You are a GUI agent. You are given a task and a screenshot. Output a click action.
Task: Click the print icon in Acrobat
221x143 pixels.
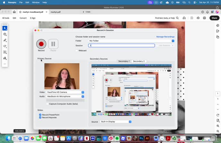coord(204,18)
